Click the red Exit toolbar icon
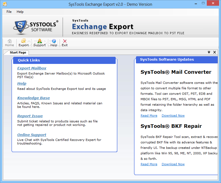This screenshot has width=221, height=183. coord(65,43)
